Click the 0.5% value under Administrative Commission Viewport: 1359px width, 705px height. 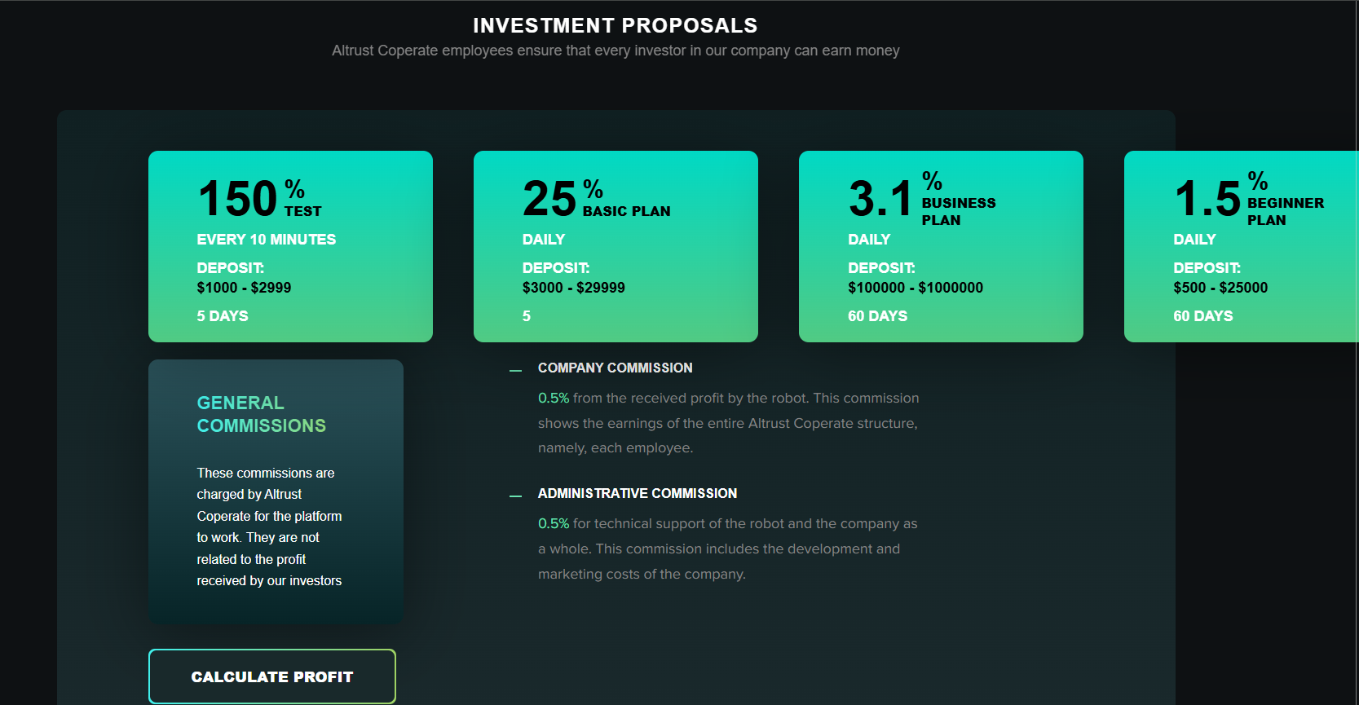pos(553,524)
